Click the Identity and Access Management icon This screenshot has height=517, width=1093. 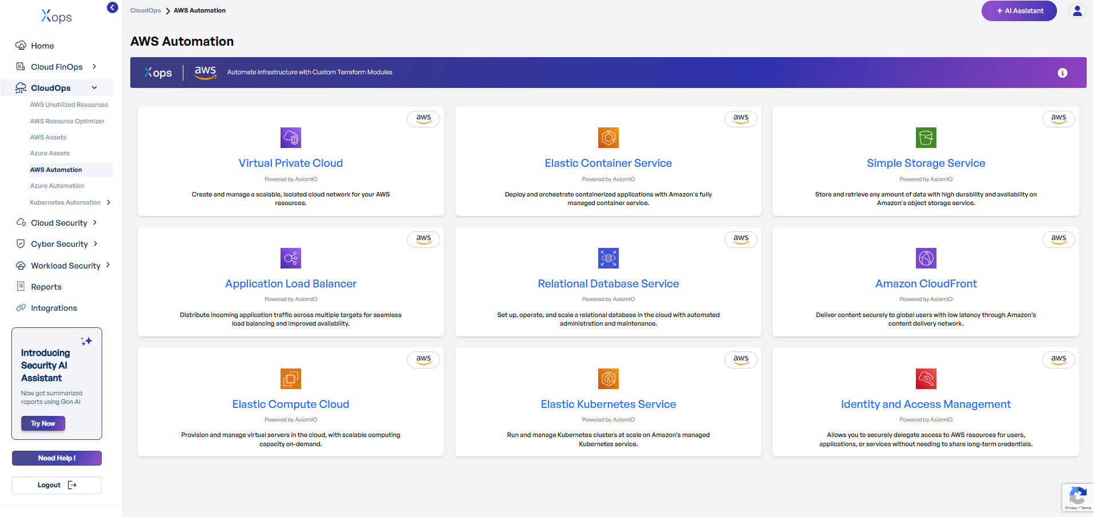[x=926, y=379]
